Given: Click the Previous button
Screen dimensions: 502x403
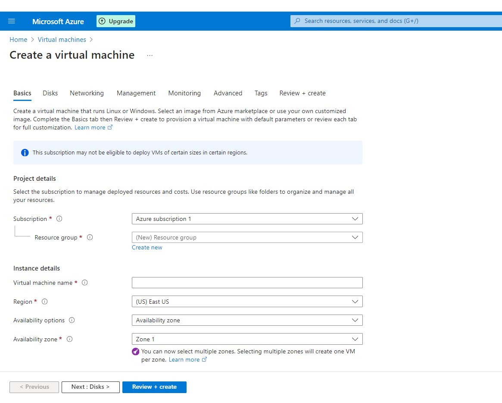Looking at the screenshot, I should [x=34, y=387].
